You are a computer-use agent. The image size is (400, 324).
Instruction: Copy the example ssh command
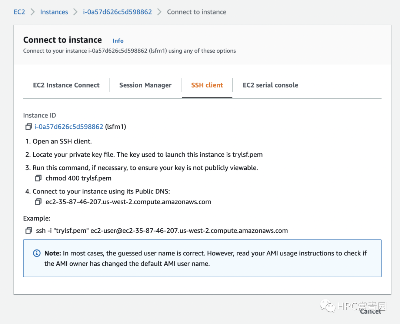29,231
